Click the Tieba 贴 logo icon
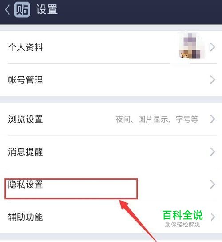This screenshot has width=222, height=242. click(x=22, y=9)
